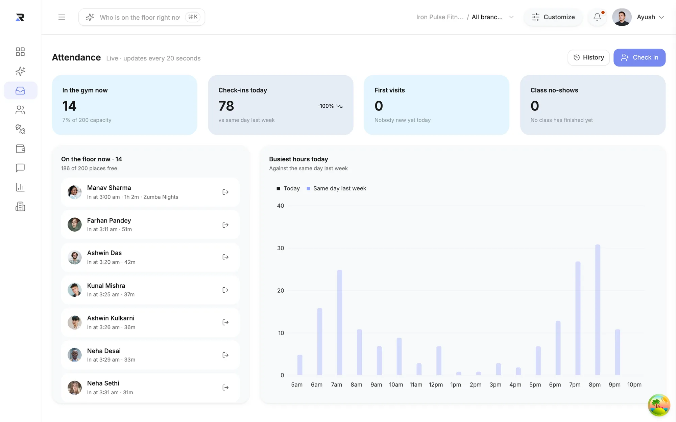
Task: Click the Iron Pulse Fitness breadcrumb
Action: (439, 17)
